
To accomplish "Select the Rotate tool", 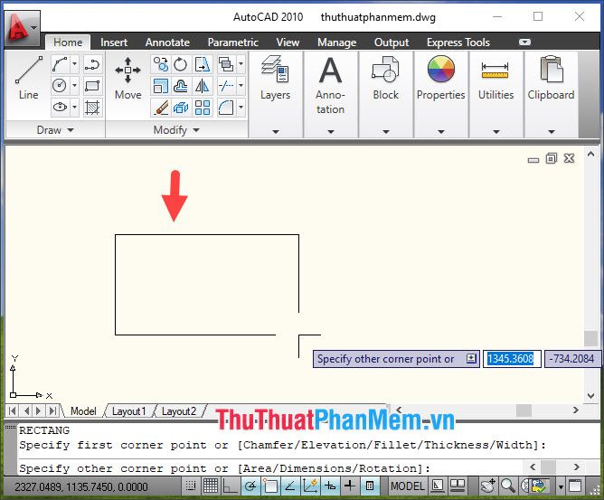I will (x=180, y=64).
